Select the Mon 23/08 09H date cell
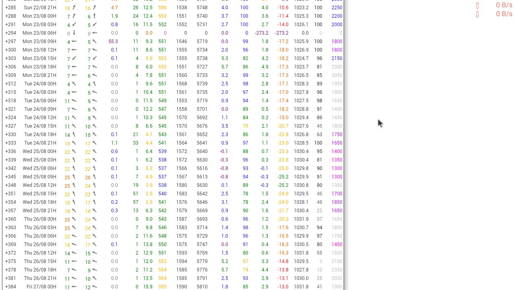The width and height of the screenshot is (515, 290). 39,41
